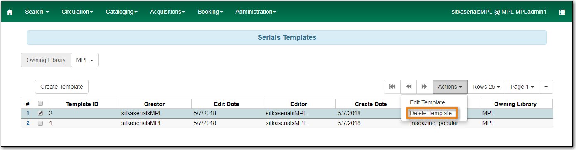Expand the Rows 25 dropdown

pos(486,87)
